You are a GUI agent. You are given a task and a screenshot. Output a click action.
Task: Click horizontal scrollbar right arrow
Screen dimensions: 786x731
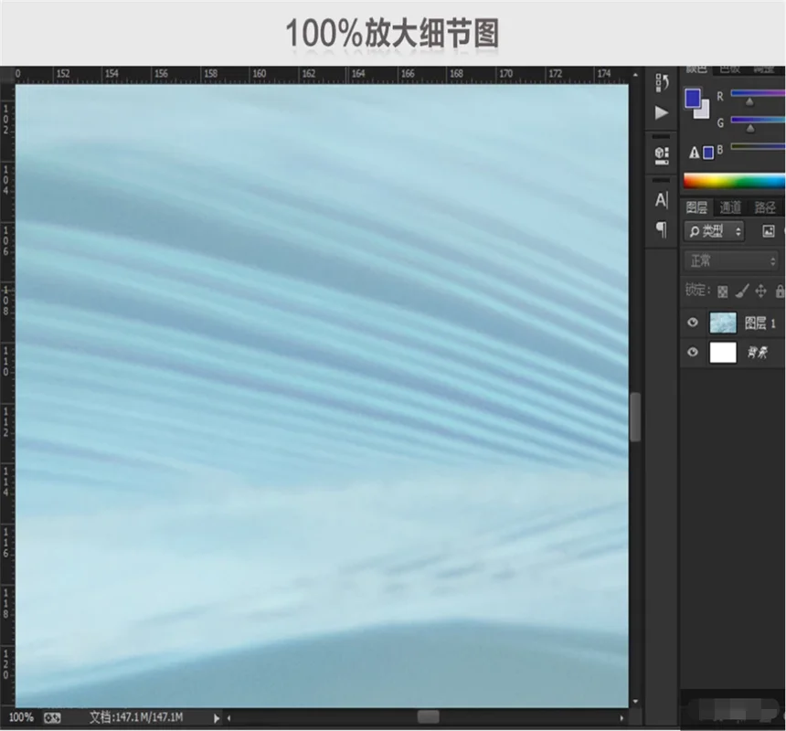[x=622, y=718]
